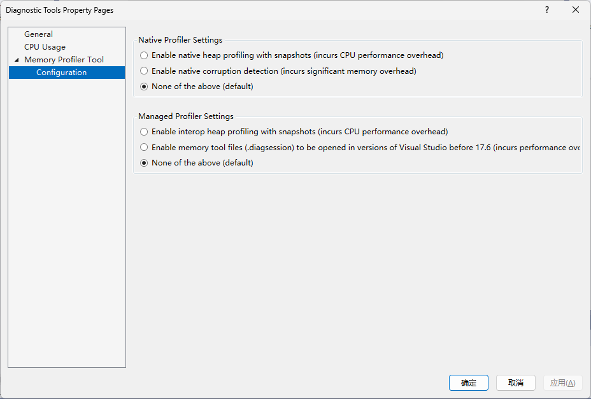The height and width of the screenshot is (399, 591).
Task: Click the Native Profiler Settings group header
Action: pos(180,40)
